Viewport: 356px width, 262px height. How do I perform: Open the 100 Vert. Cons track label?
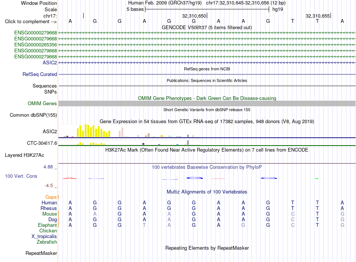(21, 176)
